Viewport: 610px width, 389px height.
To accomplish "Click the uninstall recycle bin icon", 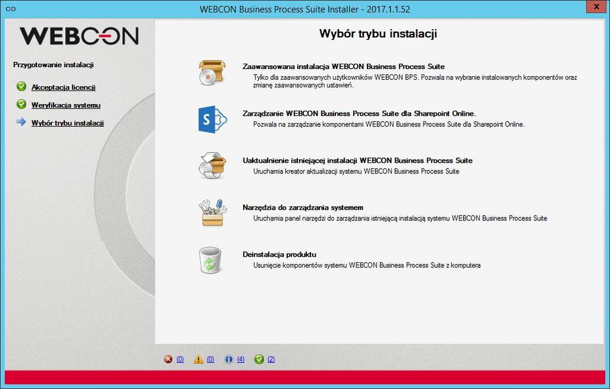I will (x=210, y=260).
